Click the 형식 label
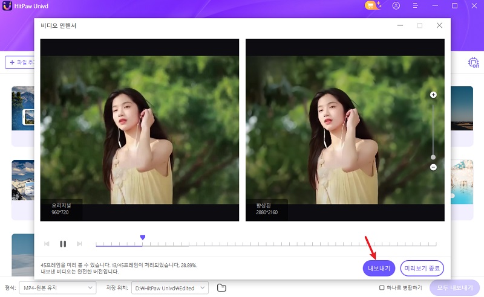The height and width of the screenshot is (297, 484). pyautogui.click(x=10, y=287)
